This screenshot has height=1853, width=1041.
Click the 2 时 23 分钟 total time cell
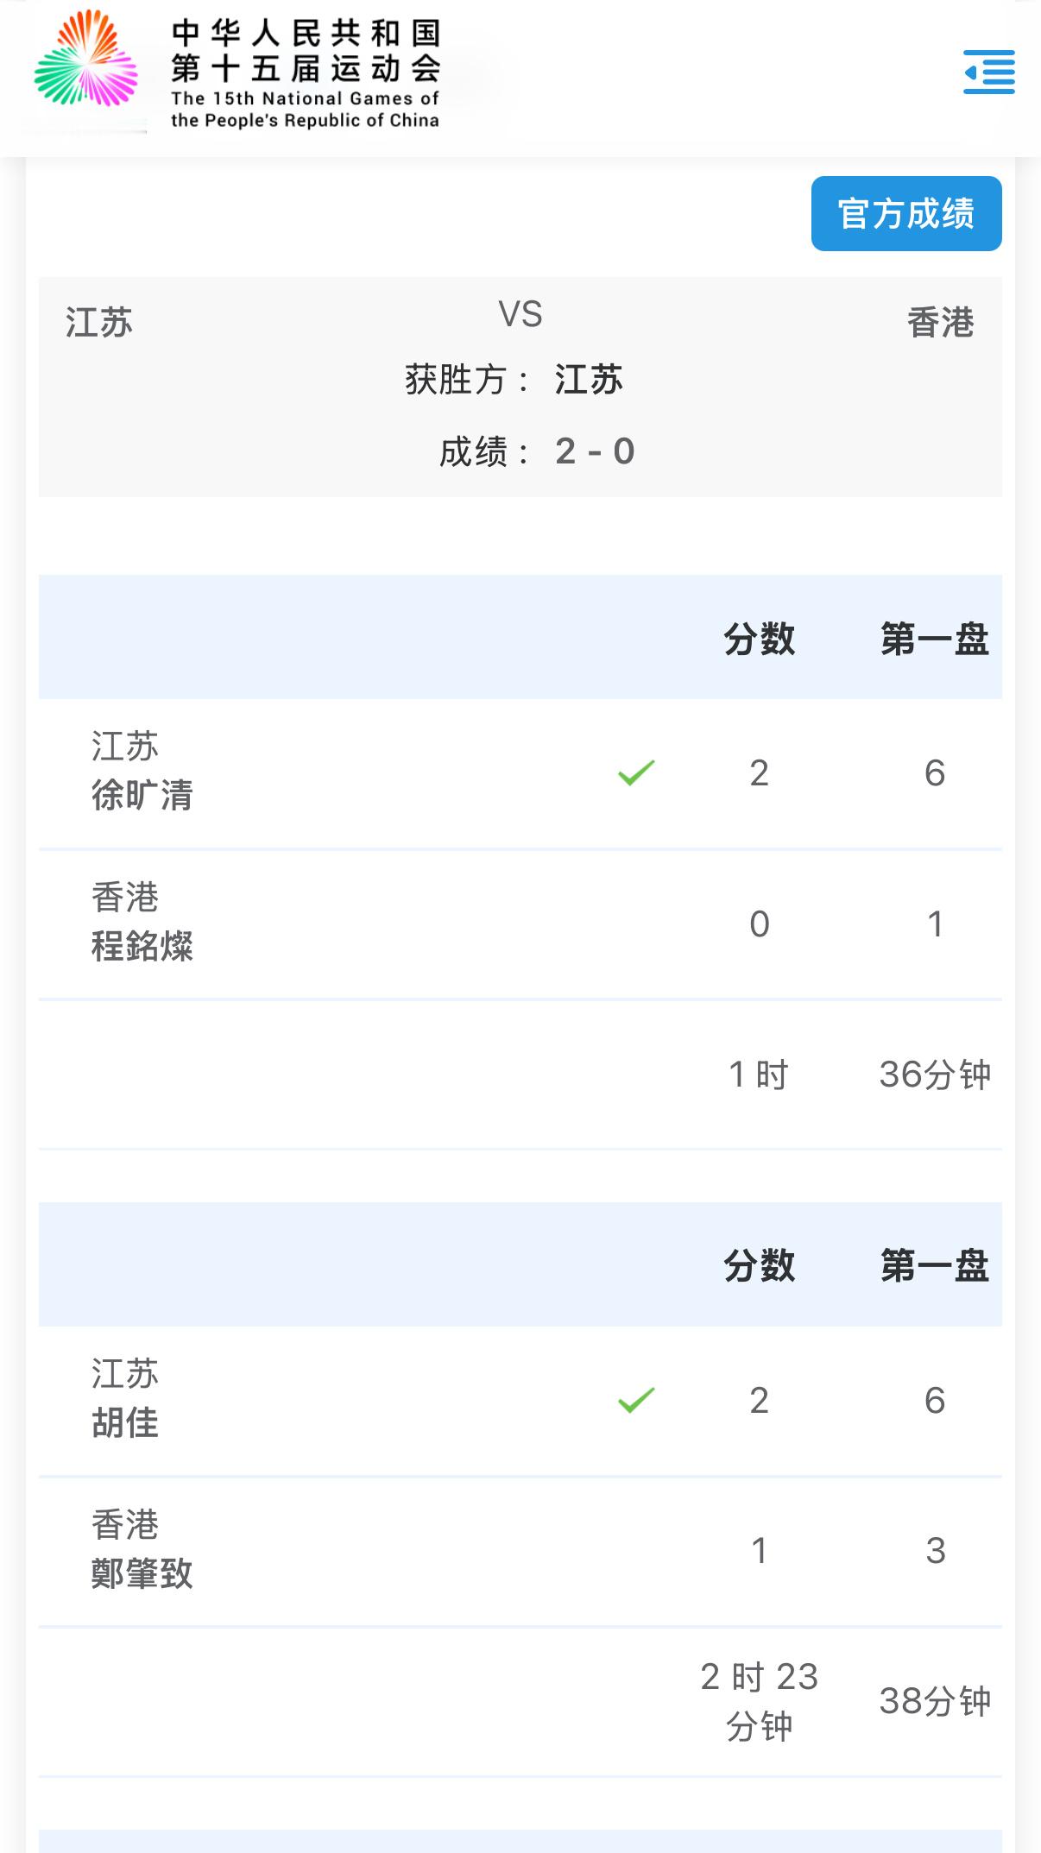(x=760, y=1701)
